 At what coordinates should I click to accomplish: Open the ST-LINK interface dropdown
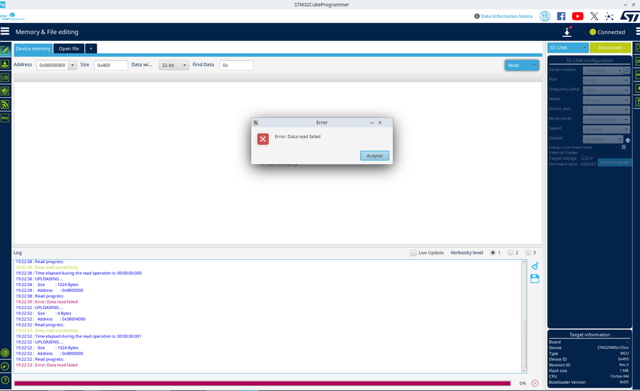click(568, 48)
